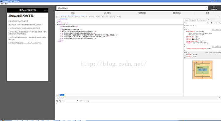Viewport: 221px width, 121px height.
Task: Open the 权限列表 tab
Action: click(x=142, y=13)
